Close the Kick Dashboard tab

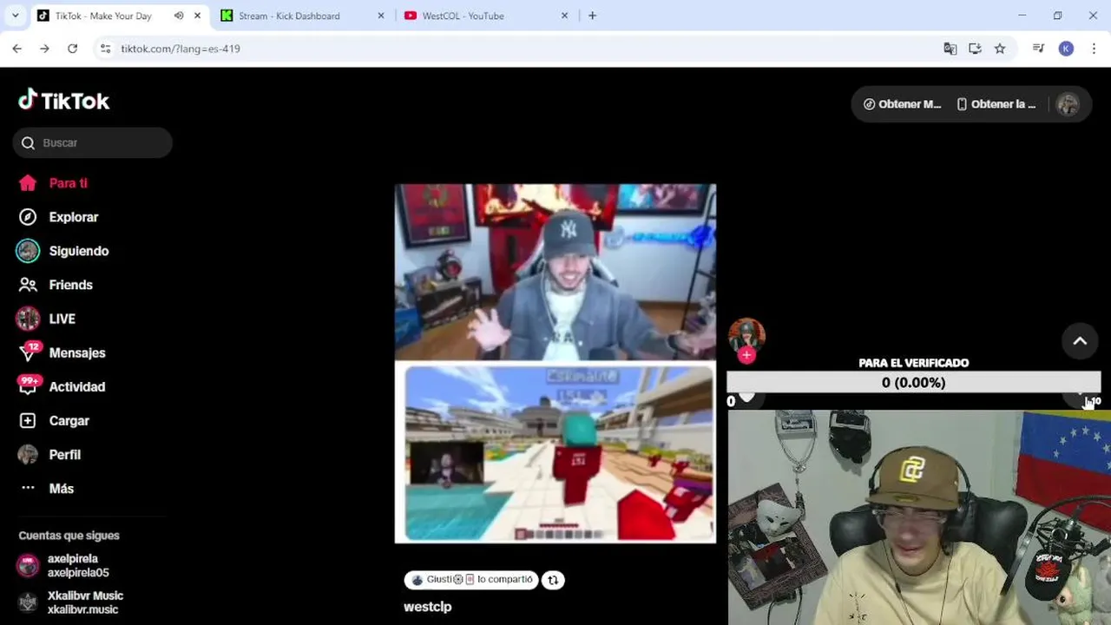[380, 16]
